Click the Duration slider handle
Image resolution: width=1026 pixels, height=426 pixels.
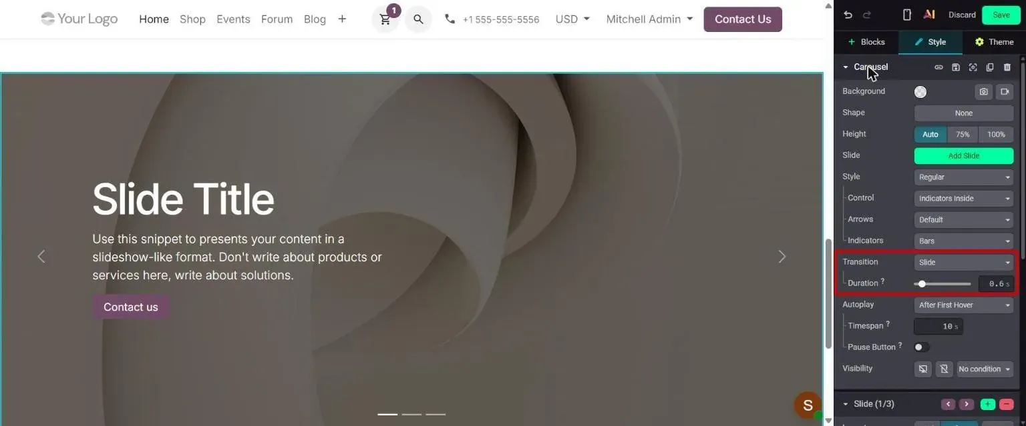pos(922,284)
